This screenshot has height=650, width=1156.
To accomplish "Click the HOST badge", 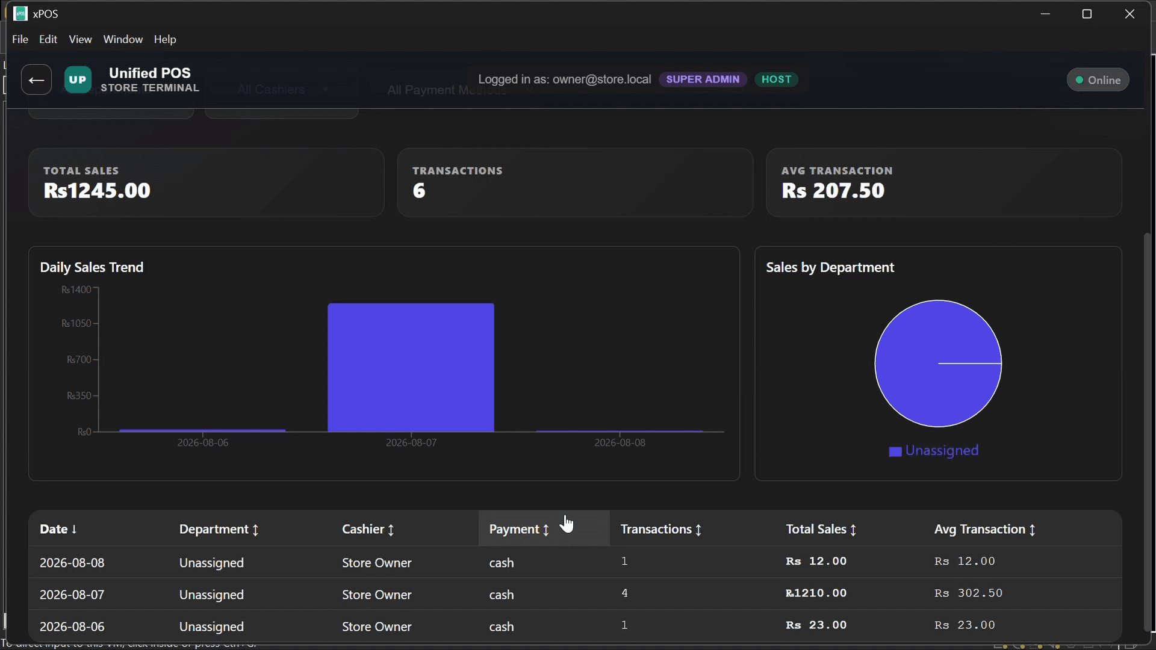I will (776, 79).
